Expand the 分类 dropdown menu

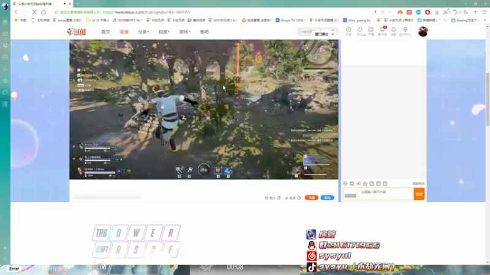tap(143, 32)
